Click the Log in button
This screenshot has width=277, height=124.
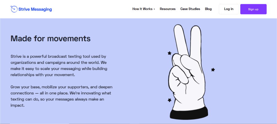[229, 9]
